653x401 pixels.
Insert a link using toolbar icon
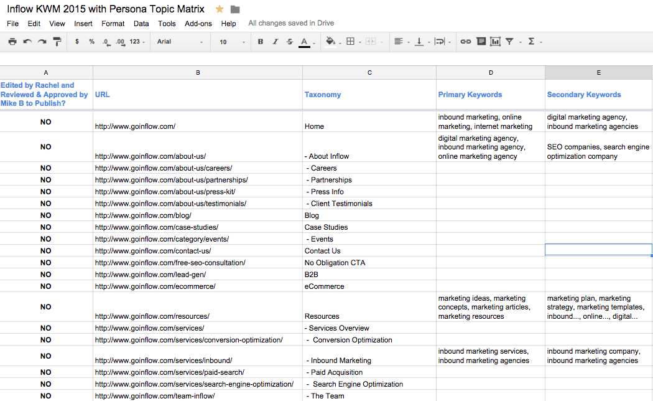tap(465, 42)
